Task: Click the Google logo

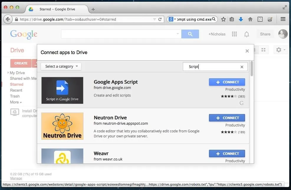Action: tap(24, 34)
